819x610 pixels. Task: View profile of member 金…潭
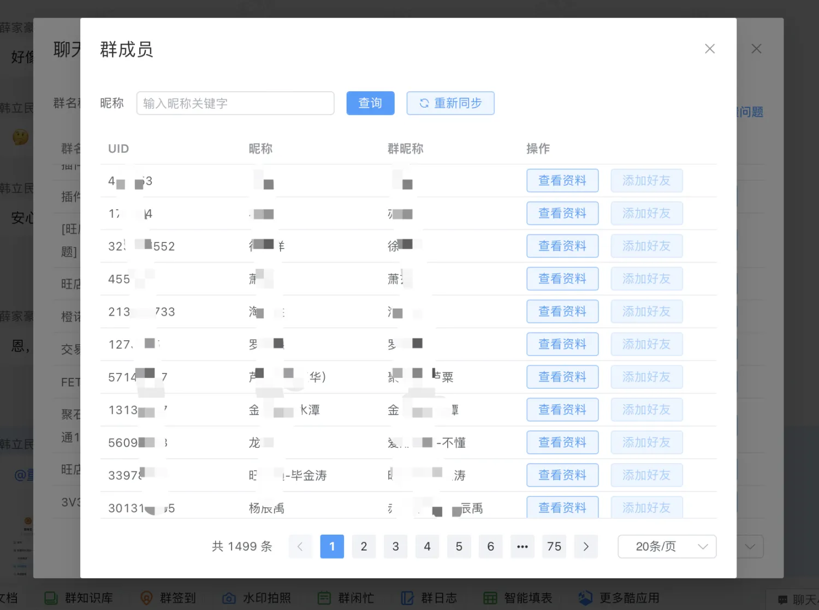(562, 410)
